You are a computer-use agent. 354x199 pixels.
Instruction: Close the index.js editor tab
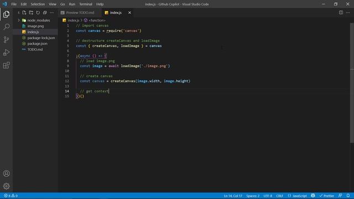coord(129,13)
